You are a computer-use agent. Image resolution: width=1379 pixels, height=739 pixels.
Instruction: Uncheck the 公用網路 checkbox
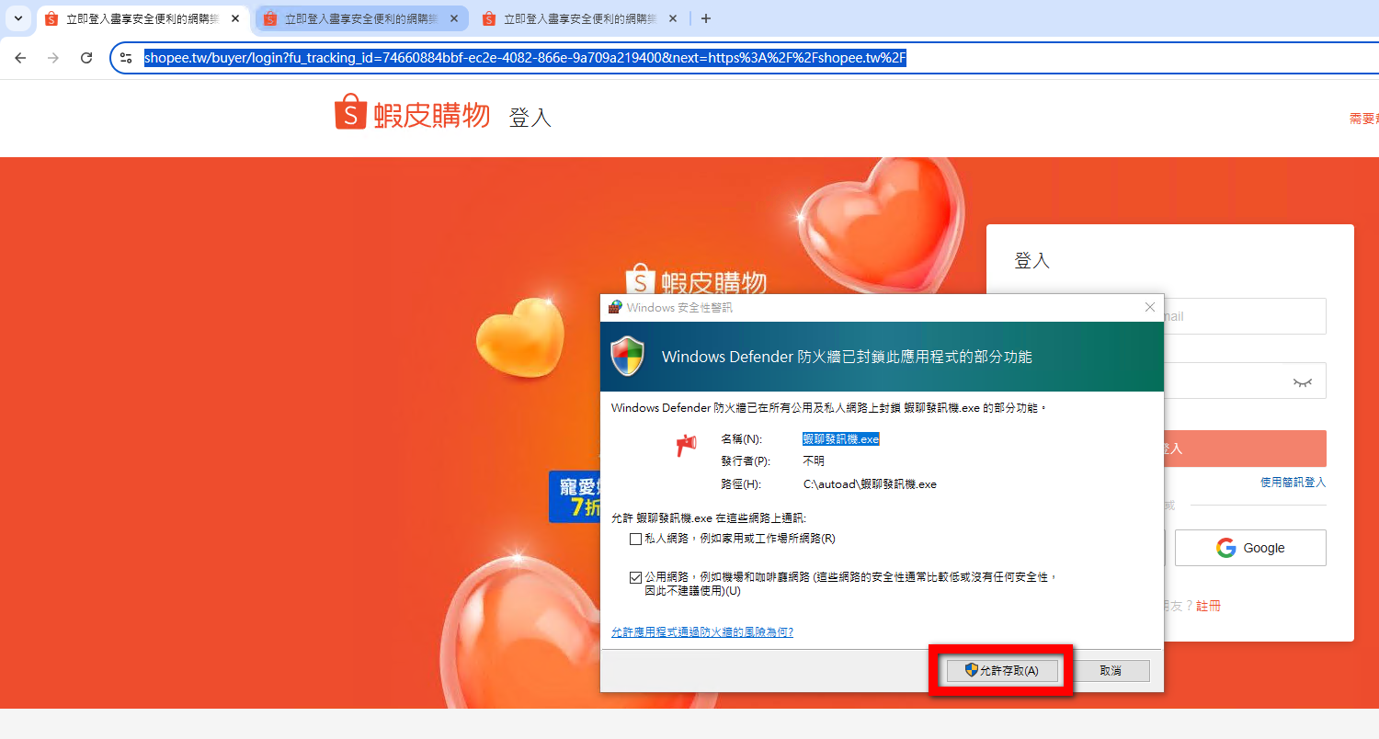pos(635,577)
